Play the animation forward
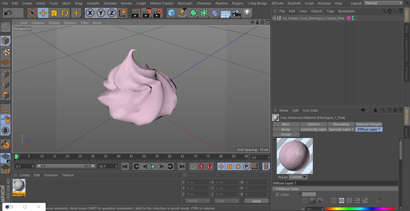The height and width of the screenshot is (211, 410). pos(153,166)
